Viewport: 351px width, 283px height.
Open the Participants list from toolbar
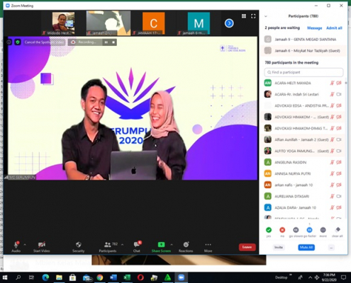click(x=108, y=247)
